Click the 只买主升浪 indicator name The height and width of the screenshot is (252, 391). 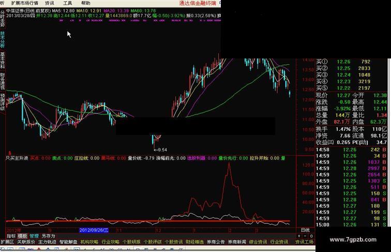tap(17, 158)
